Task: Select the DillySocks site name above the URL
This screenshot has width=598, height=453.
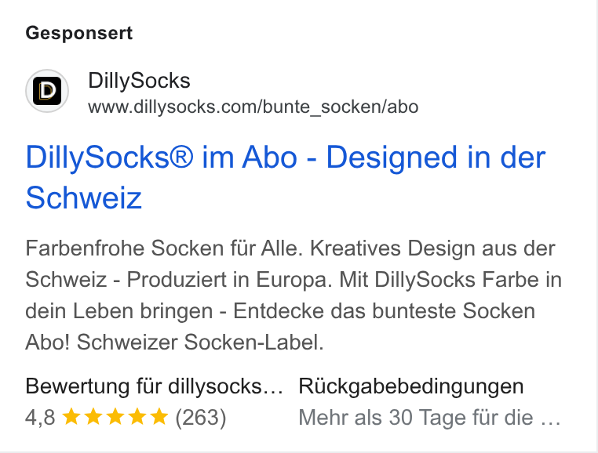Action: [139, 81]
